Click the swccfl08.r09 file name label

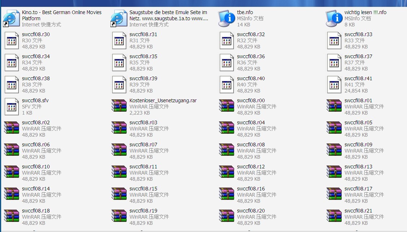click(x=358, y=145)
